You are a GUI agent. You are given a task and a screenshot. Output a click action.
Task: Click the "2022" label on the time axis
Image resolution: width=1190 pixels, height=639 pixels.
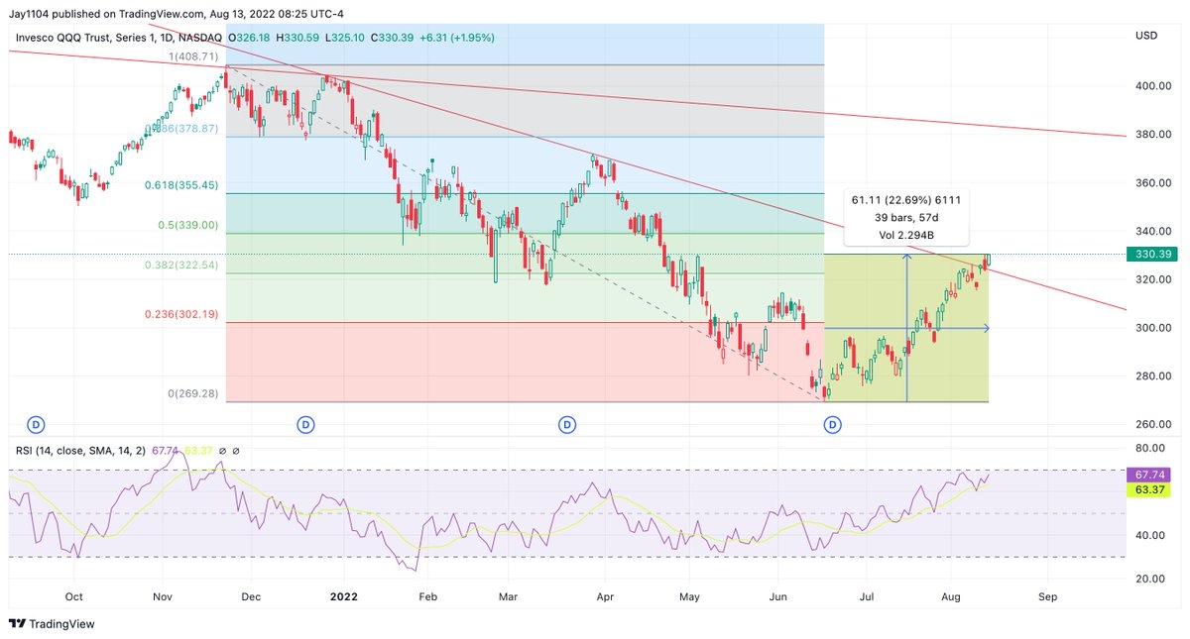(344, 596)
